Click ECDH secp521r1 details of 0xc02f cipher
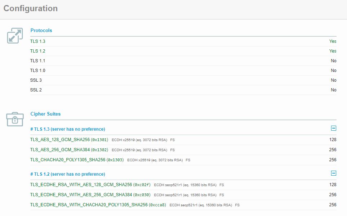 (x=185, y=185)
